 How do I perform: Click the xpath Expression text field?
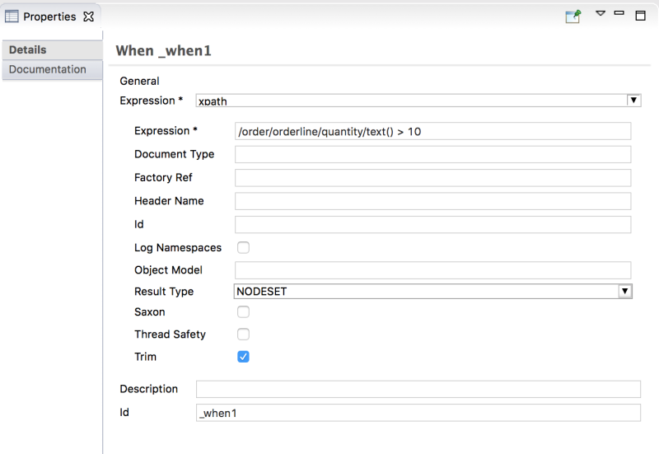tap(432, 131)
